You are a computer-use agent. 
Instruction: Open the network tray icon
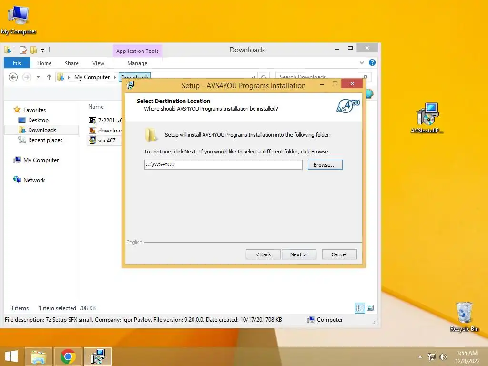coord(432,356)
